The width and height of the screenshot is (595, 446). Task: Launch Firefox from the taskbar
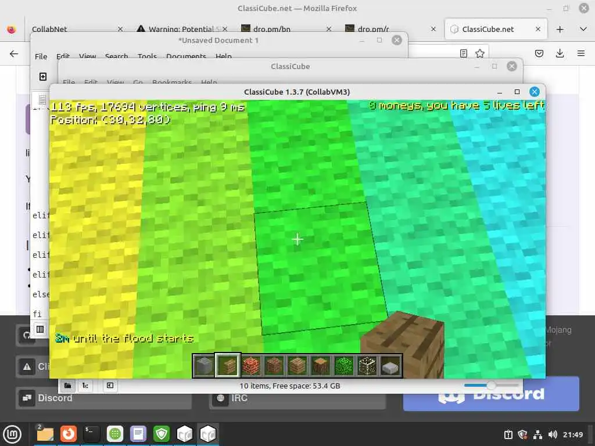pos(69,434)
